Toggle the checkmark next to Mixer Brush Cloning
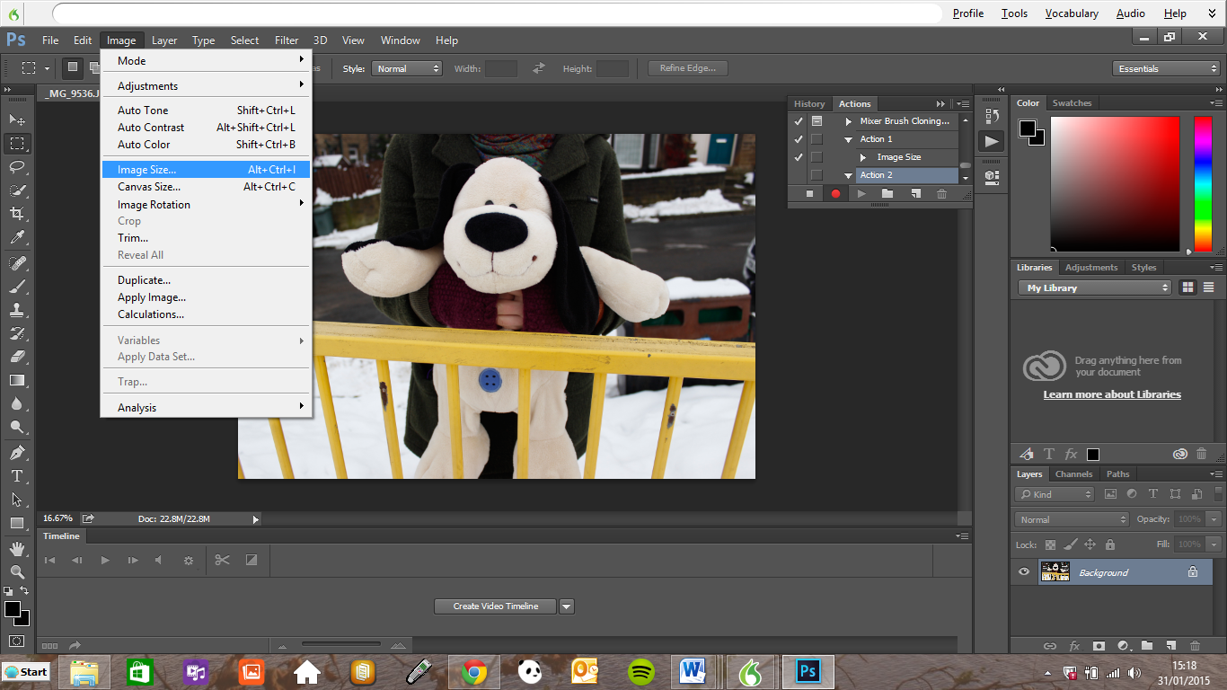This screenshot has width=1227, height=690. pos(798,120)
